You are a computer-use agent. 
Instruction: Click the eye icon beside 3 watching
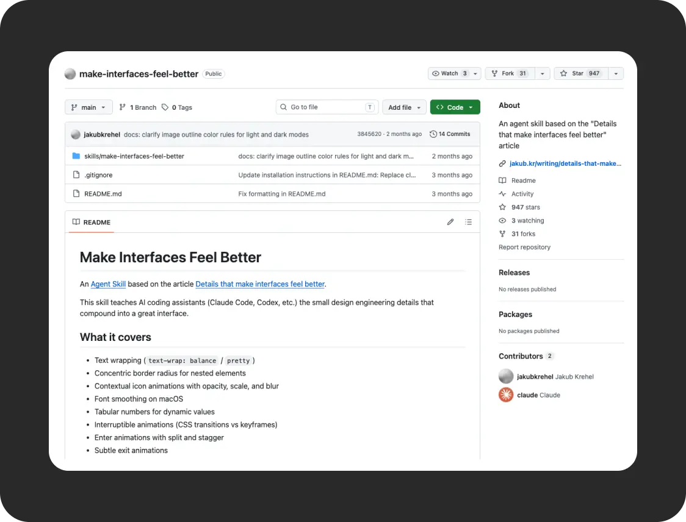pos(502,220)
